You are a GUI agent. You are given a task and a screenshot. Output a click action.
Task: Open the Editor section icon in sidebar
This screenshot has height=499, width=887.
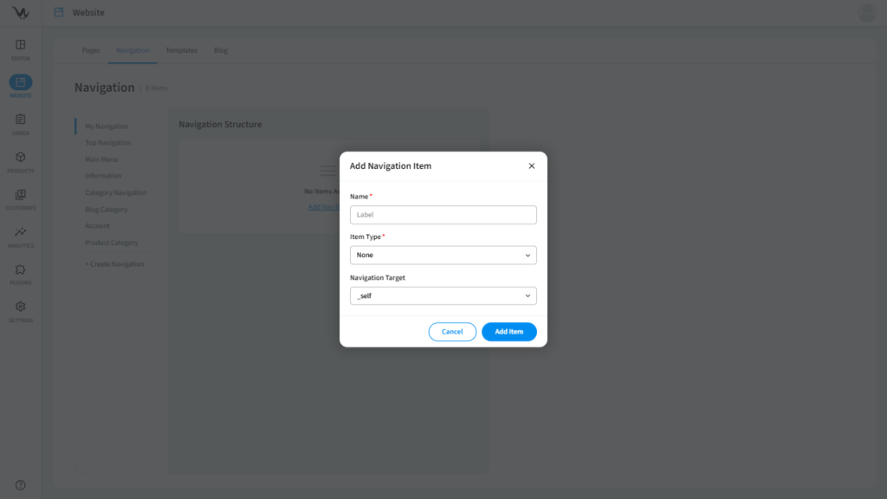click(x=21, y=45)
